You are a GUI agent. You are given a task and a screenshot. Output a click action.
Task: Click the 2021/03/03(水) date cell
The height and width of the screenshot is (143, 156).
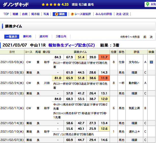12,62
